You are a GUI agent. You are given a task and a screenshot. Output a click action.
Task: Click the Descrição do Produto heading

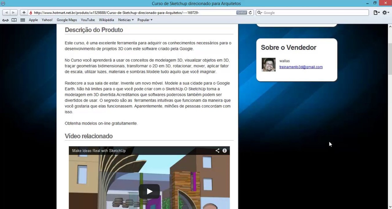point(94,30)
